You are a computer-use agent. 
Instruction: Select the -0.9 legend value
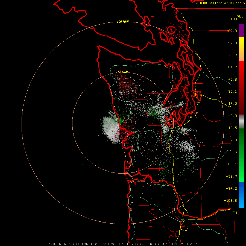pyautogui.click(x=233, y=116)
